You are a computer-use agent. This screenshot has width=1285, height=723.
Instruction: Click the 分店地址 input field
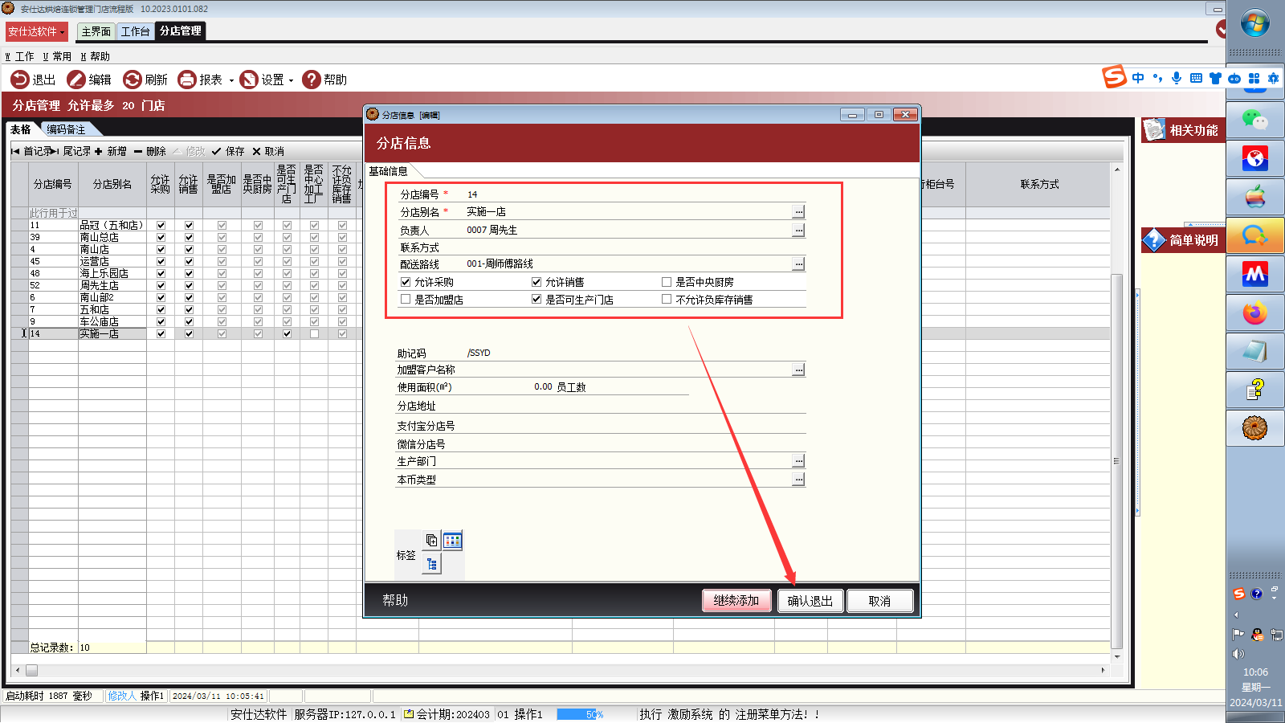tap(635, 406)
